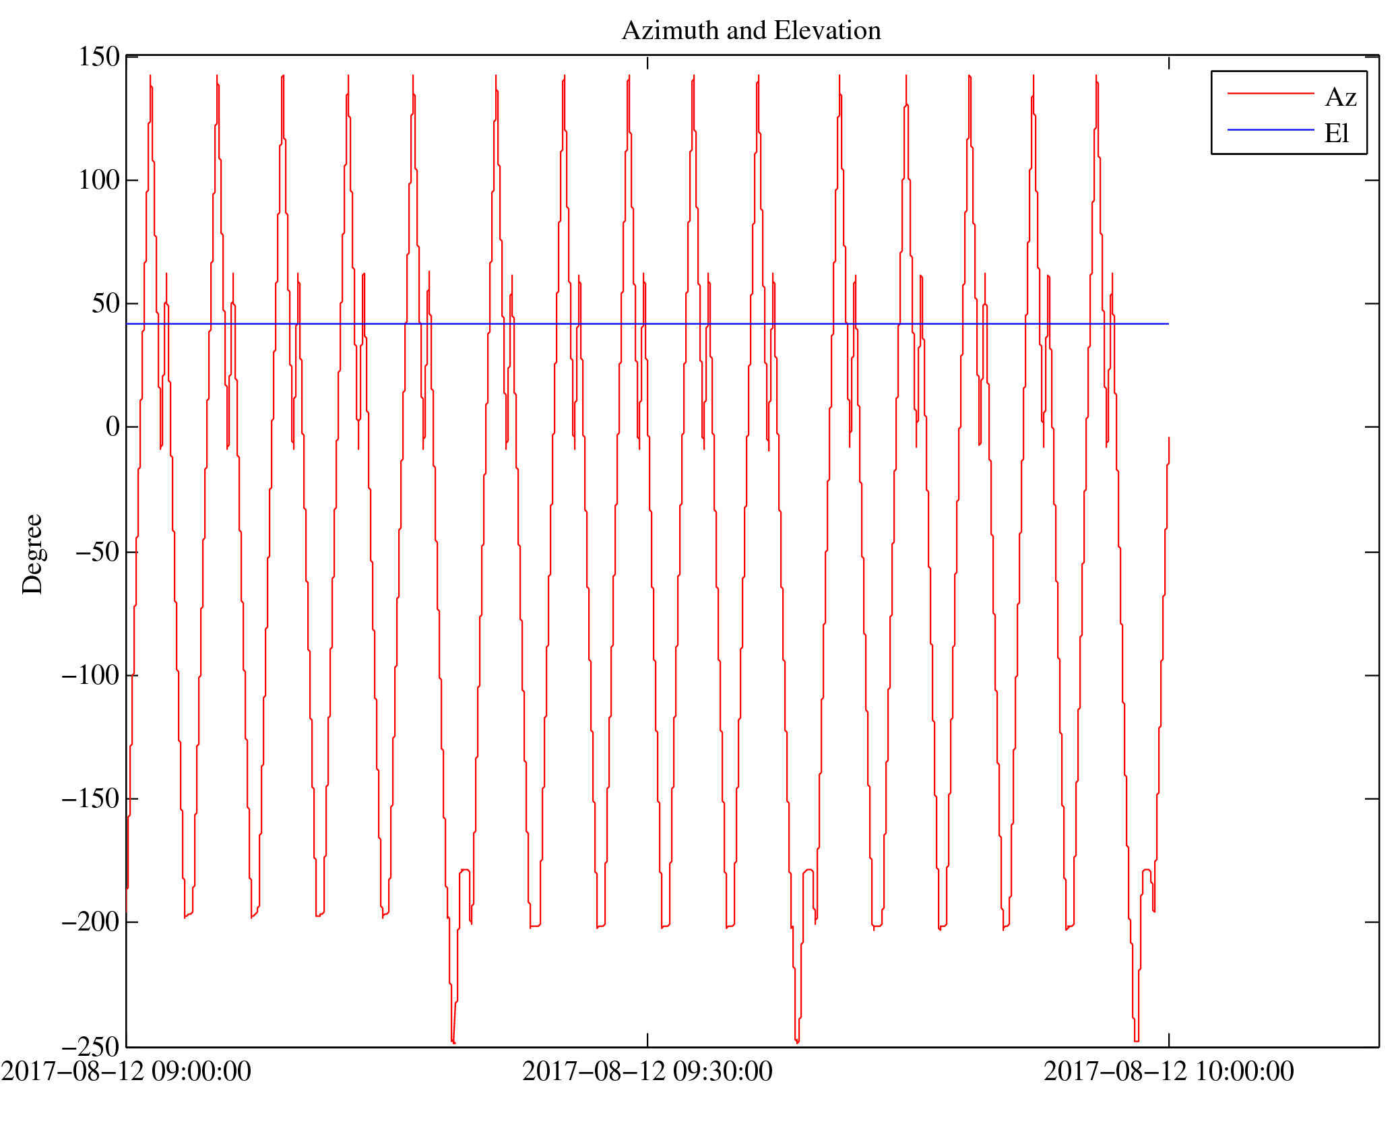
Task: Click the 'Azimuth and Elevation' plot title
Action: [x=751, y=31]
